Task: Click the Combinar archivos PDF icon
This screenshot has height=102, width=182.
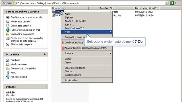Action: [63, 42]
